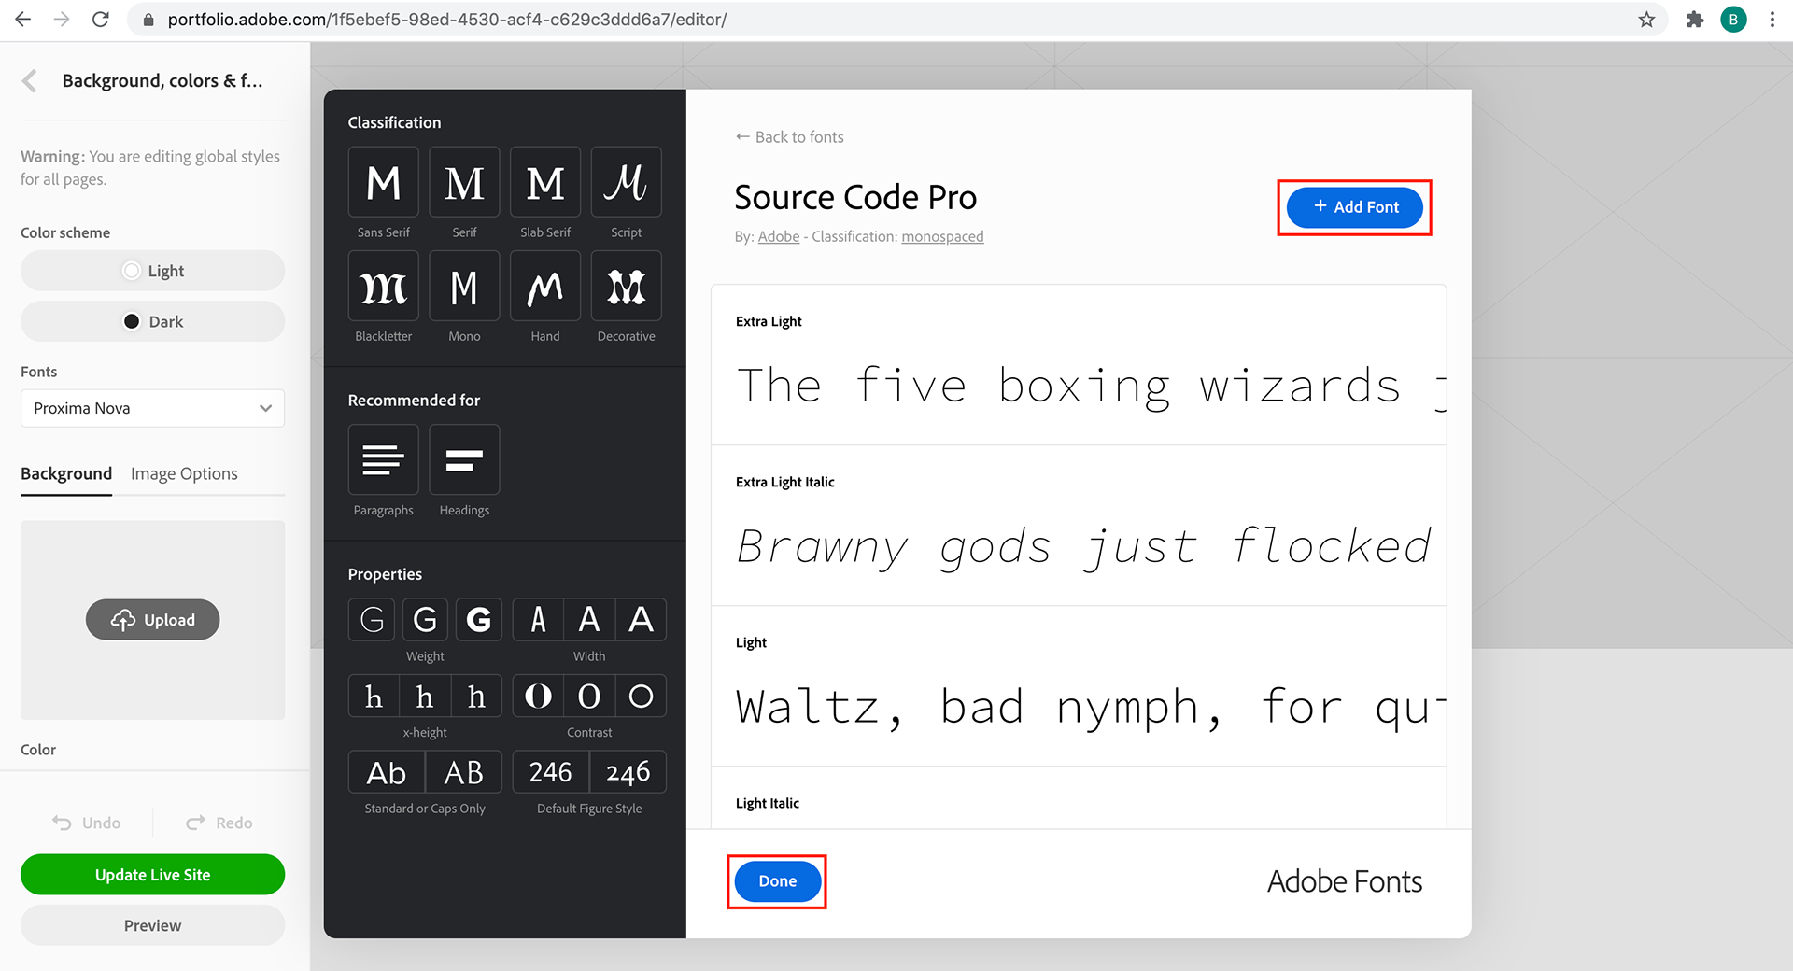Filter fonts recommended for Paragraphs
1793x971 pixels.
coord(383,459)
